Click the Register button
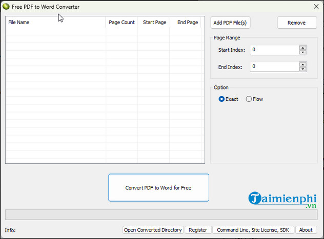This screenshot has height=239, width=324. pyautogui.click(x=198, y=230)
